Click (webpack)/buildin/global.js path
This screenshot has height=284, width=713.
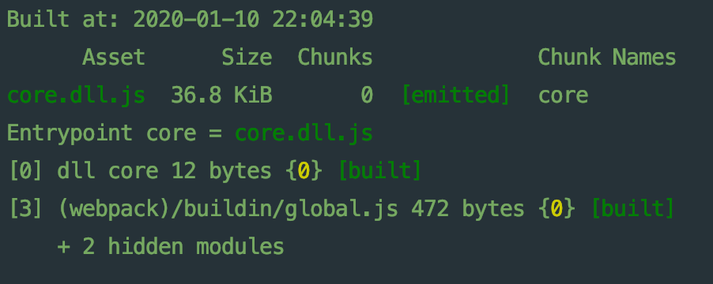[228, 209]
